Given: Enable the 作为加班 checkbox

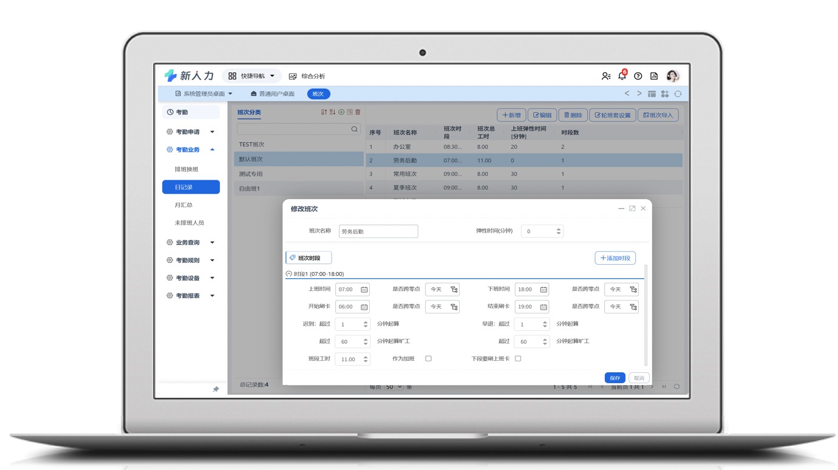Looking at the screenshot, I should [428, 359].
